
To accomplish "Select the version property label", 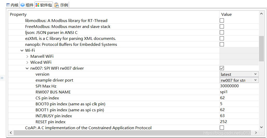I will tap(42, 74).
